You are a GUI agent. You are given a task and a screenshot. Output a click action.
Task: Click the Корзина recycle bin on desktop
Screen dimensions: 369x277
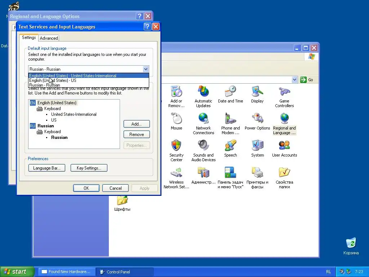351,246
